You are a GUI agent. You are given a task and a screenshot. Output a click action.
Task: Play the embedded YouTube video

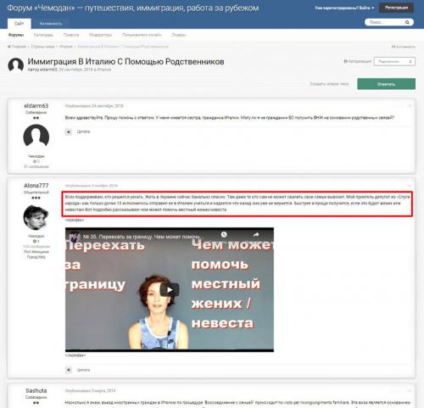coord(170,290)
